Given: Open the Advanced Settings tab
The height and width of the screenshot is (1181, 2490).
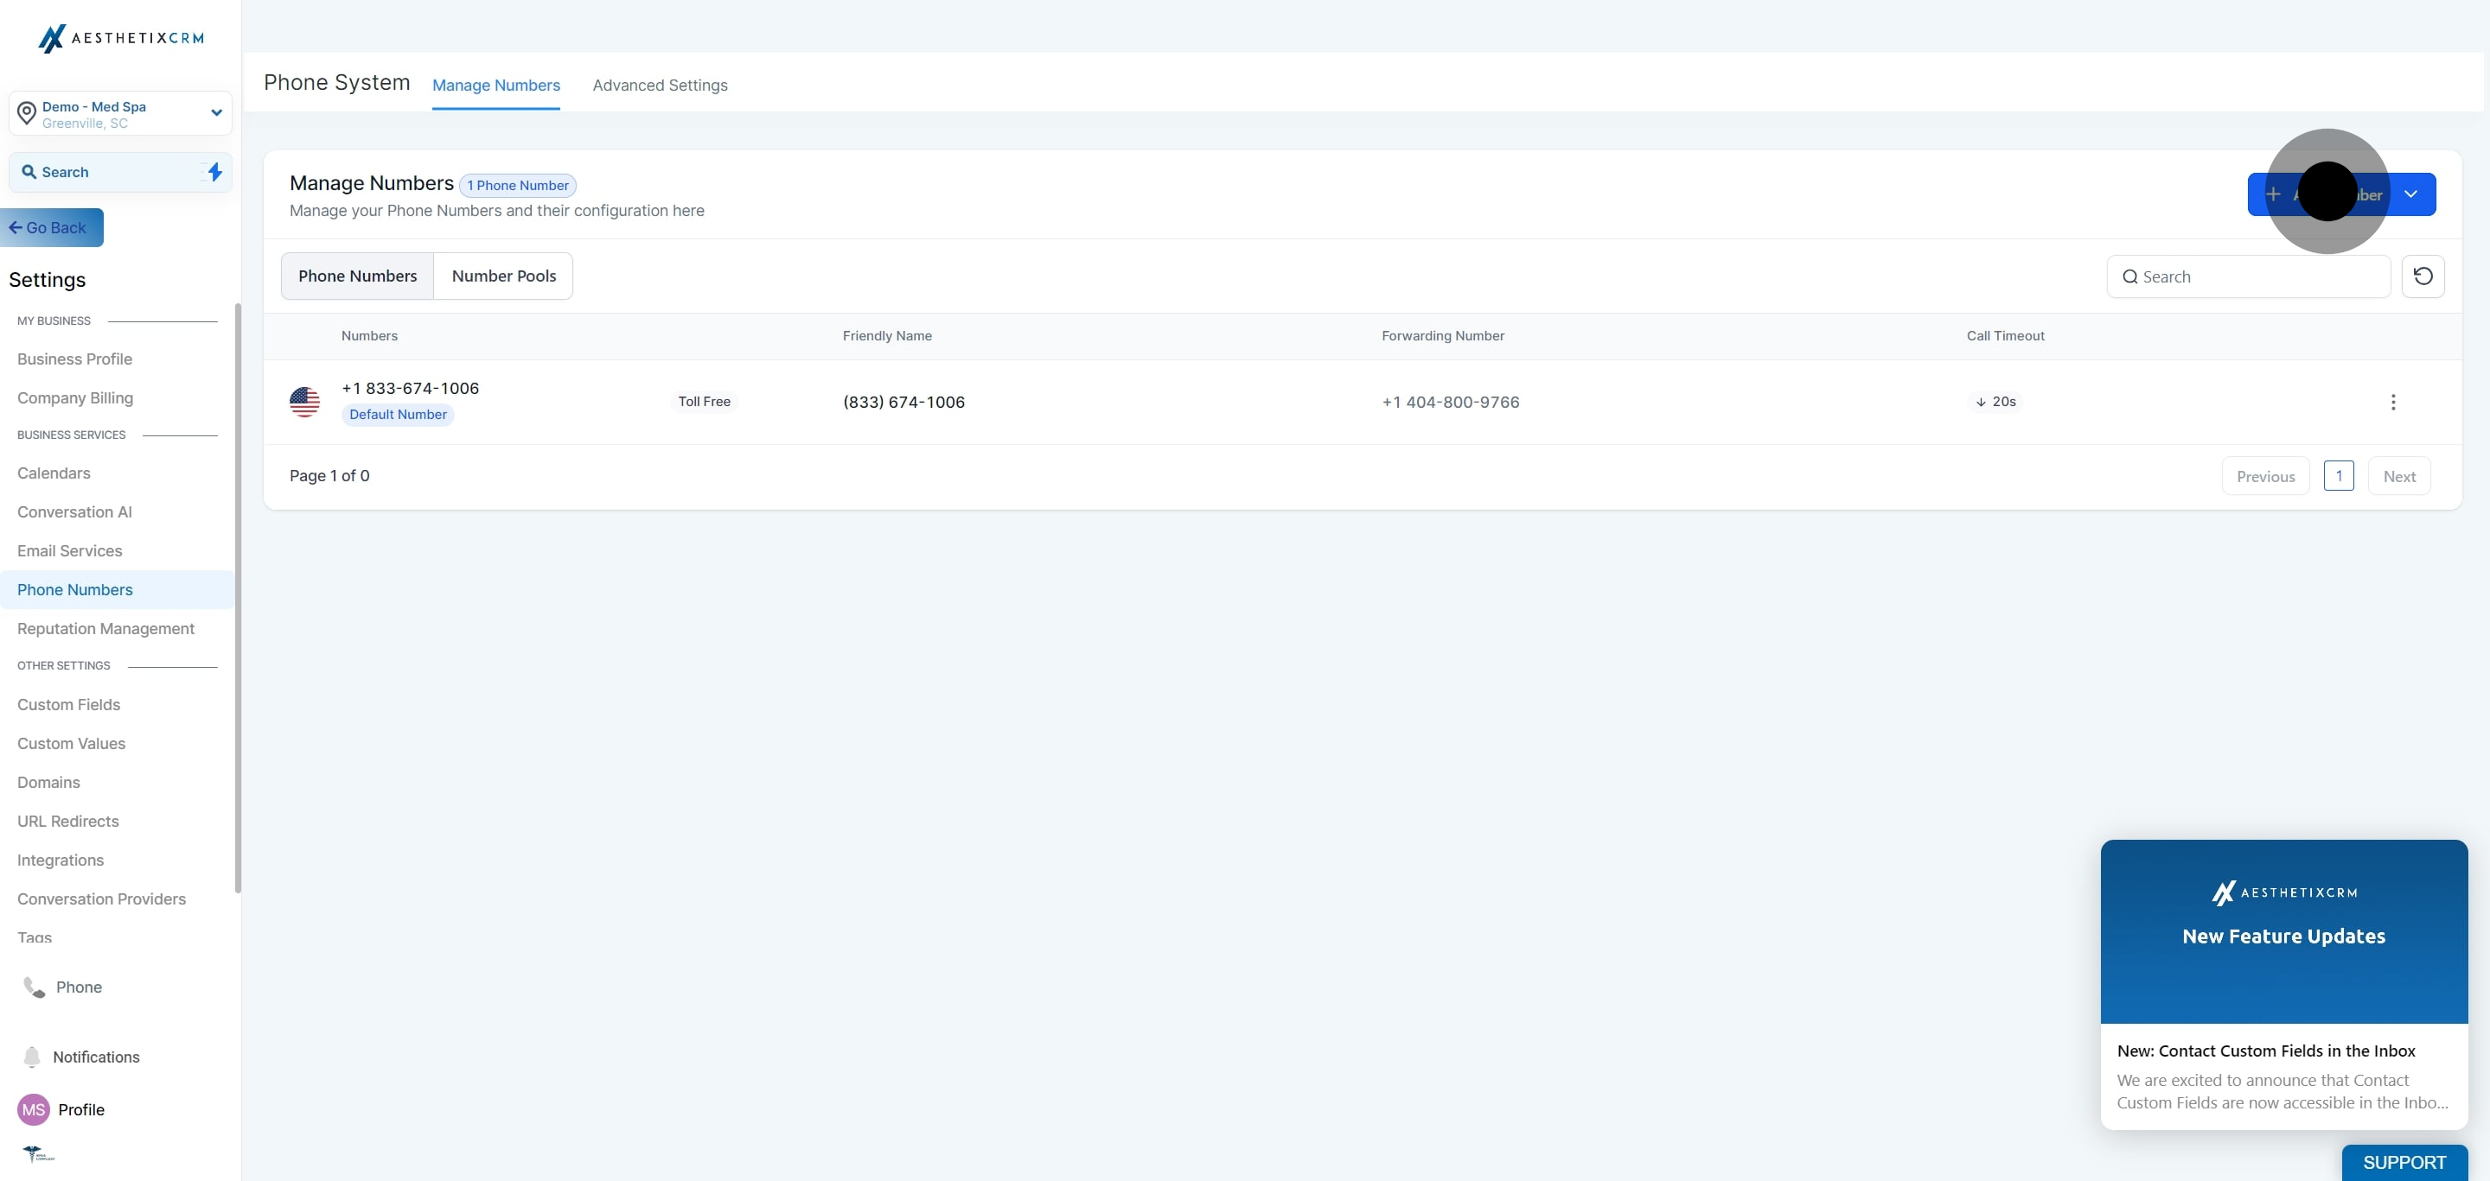Looking at the screenshot, I should coord(659,85).
